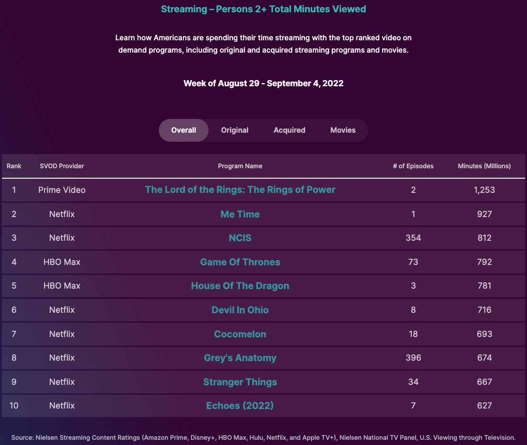Screen dimensions: 527x445
Task: Open the Me Time program page
Action: click(240, 214)
